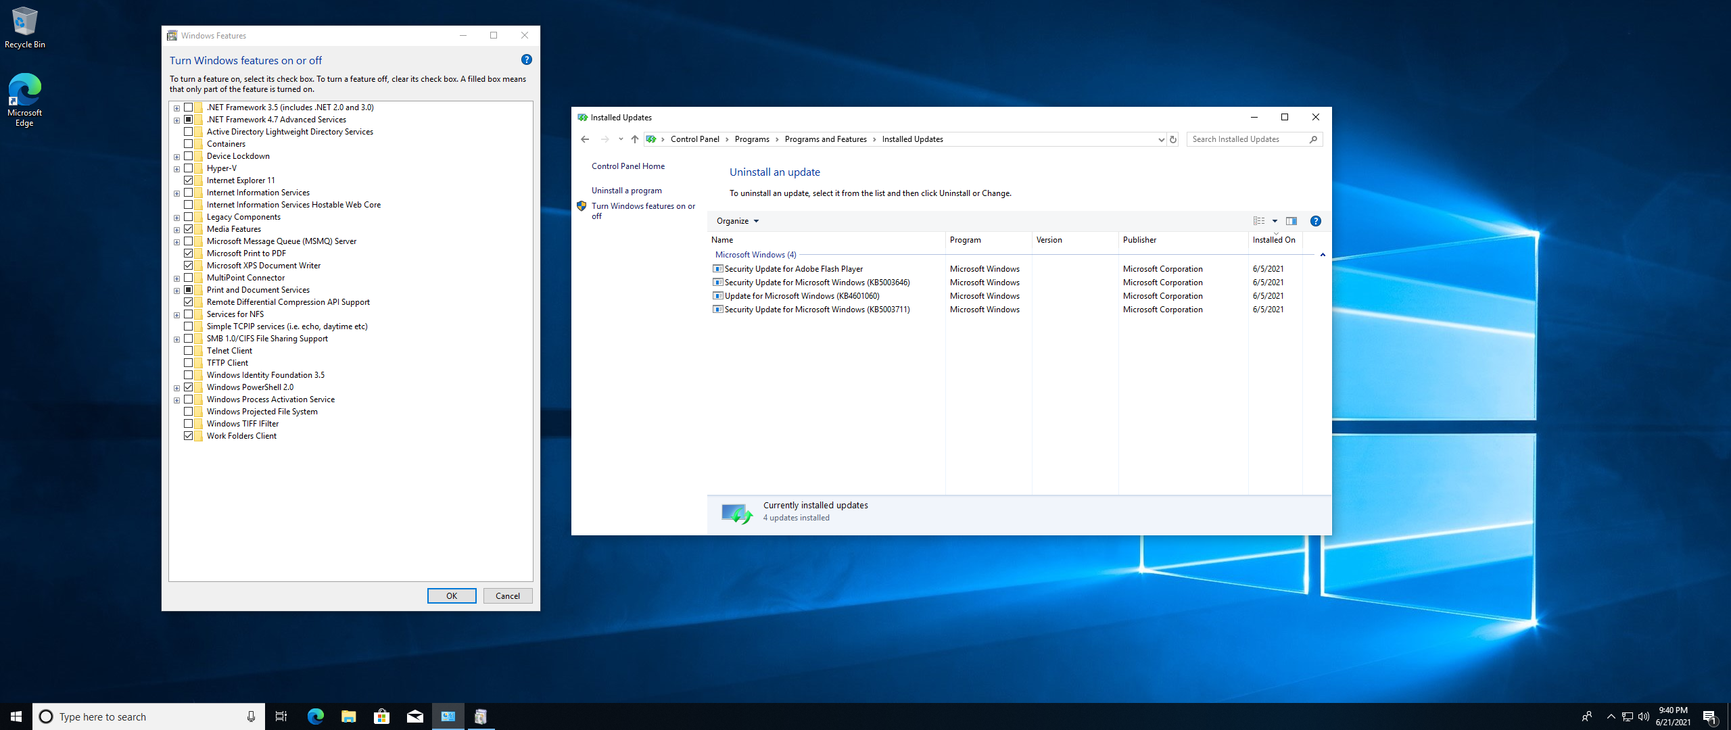Expand Legacy Components tree node

pyautogui.click(x=176, y=218)
